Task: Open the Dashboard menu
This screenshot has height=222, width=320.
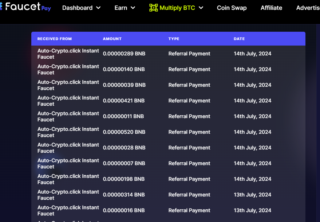Action: pyautogui.click(x=81, y=8)
